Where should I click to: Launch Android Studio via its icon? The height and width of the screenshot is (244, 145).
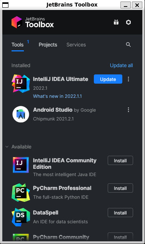pos(21,114)
